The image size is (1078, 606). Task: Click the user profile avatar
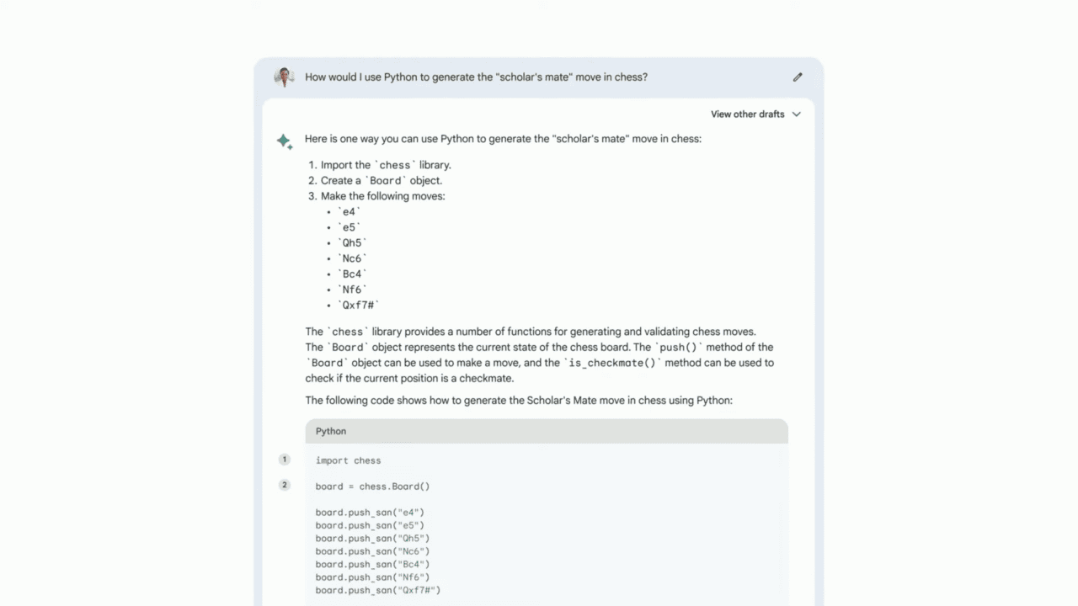(x=284, y=77)
